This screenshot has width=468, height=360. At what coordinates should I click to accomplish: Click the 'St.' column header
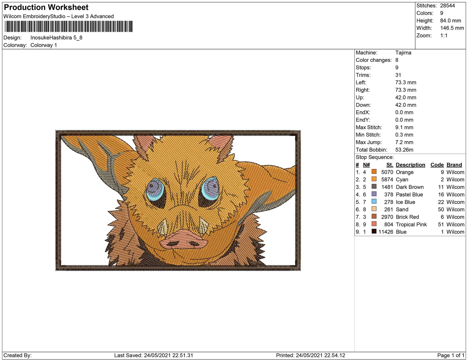tap(390, 165)
